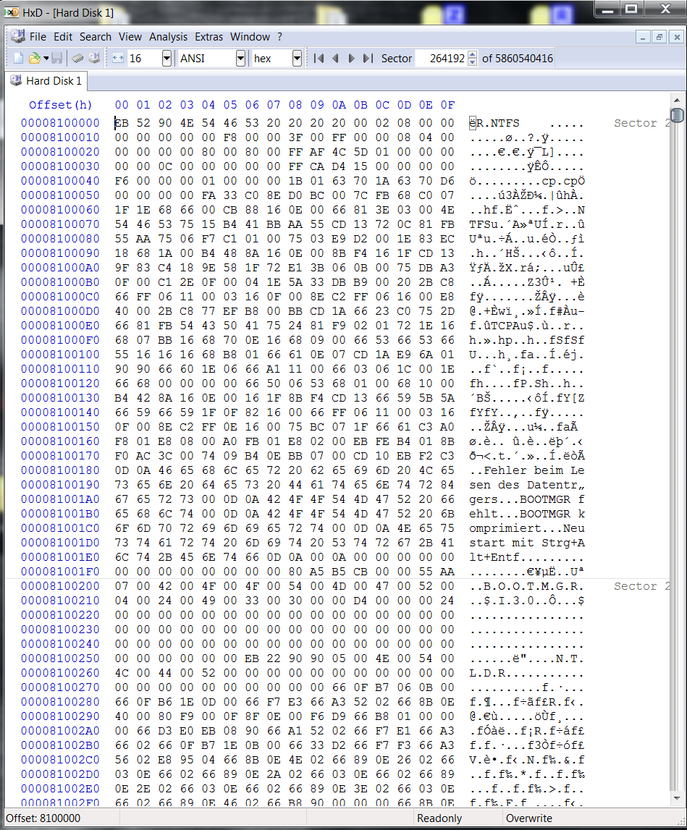Open the Search menu

pyautogui.click(x=96, y=36)
